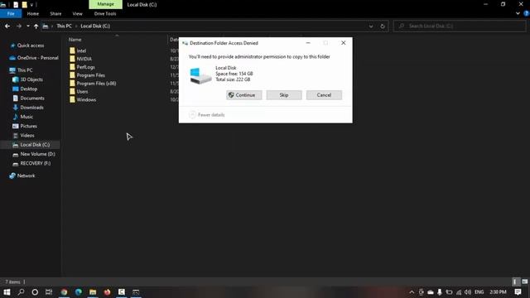Open Quick Access Toolbar customize dropdown
The image size is (530, 298).
[31, 5]
